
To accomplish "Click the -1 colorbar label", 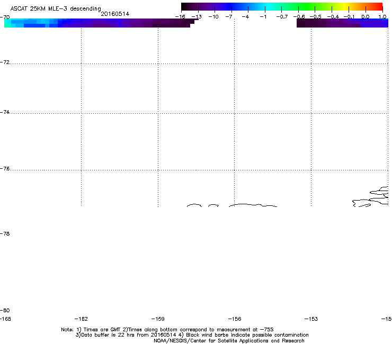I will [263, 17].
